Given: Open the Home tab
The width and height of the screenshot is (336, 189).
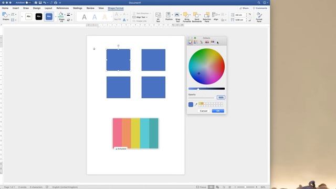Looking at the screenshot, I should [x=5, y=8].
